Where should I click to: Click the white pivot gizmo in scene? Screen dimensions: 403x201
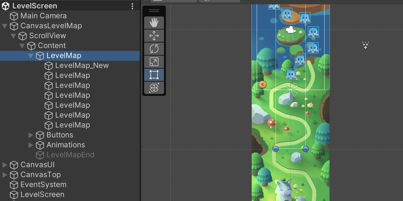coord(290,90)
